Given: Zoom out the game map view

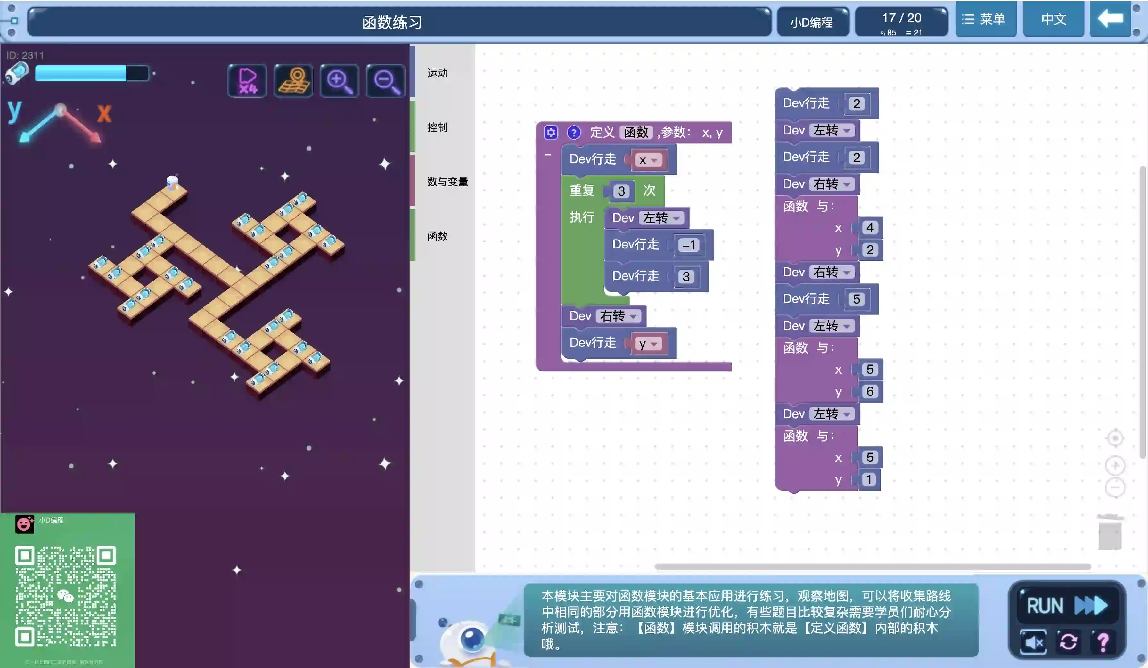Looking at the screenshot, I should 386,81.
